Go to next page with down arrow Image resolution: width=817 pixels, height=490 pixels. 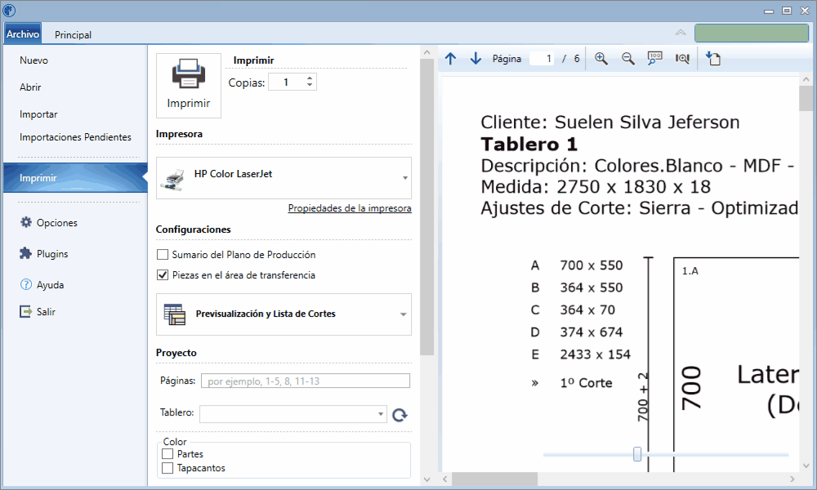coord(475,59)
